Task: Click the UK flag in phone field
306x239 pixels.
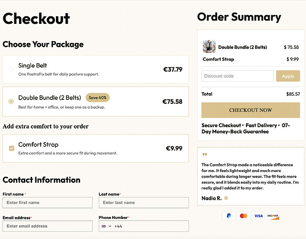Action: [104, 226]
